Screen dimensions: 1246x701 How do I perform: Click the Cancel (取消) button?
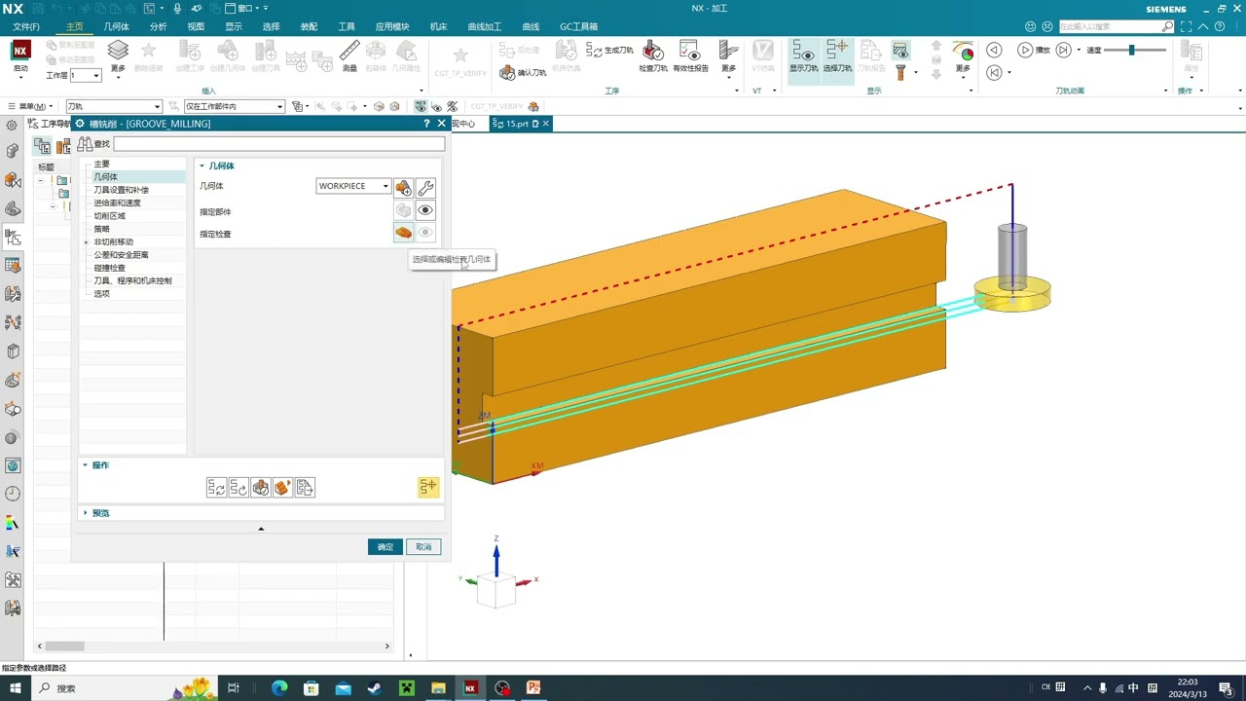(x=423, y=547)
